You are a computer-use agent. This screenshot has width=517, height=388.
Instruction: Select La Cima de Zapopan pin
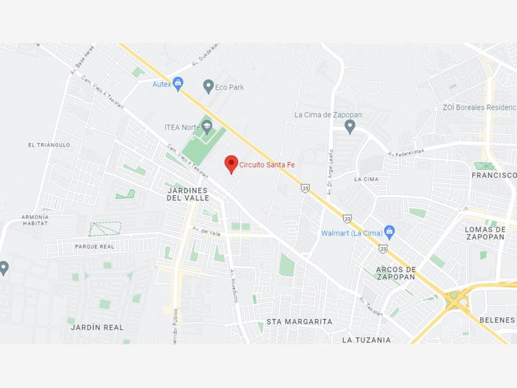tap(350, 127)
